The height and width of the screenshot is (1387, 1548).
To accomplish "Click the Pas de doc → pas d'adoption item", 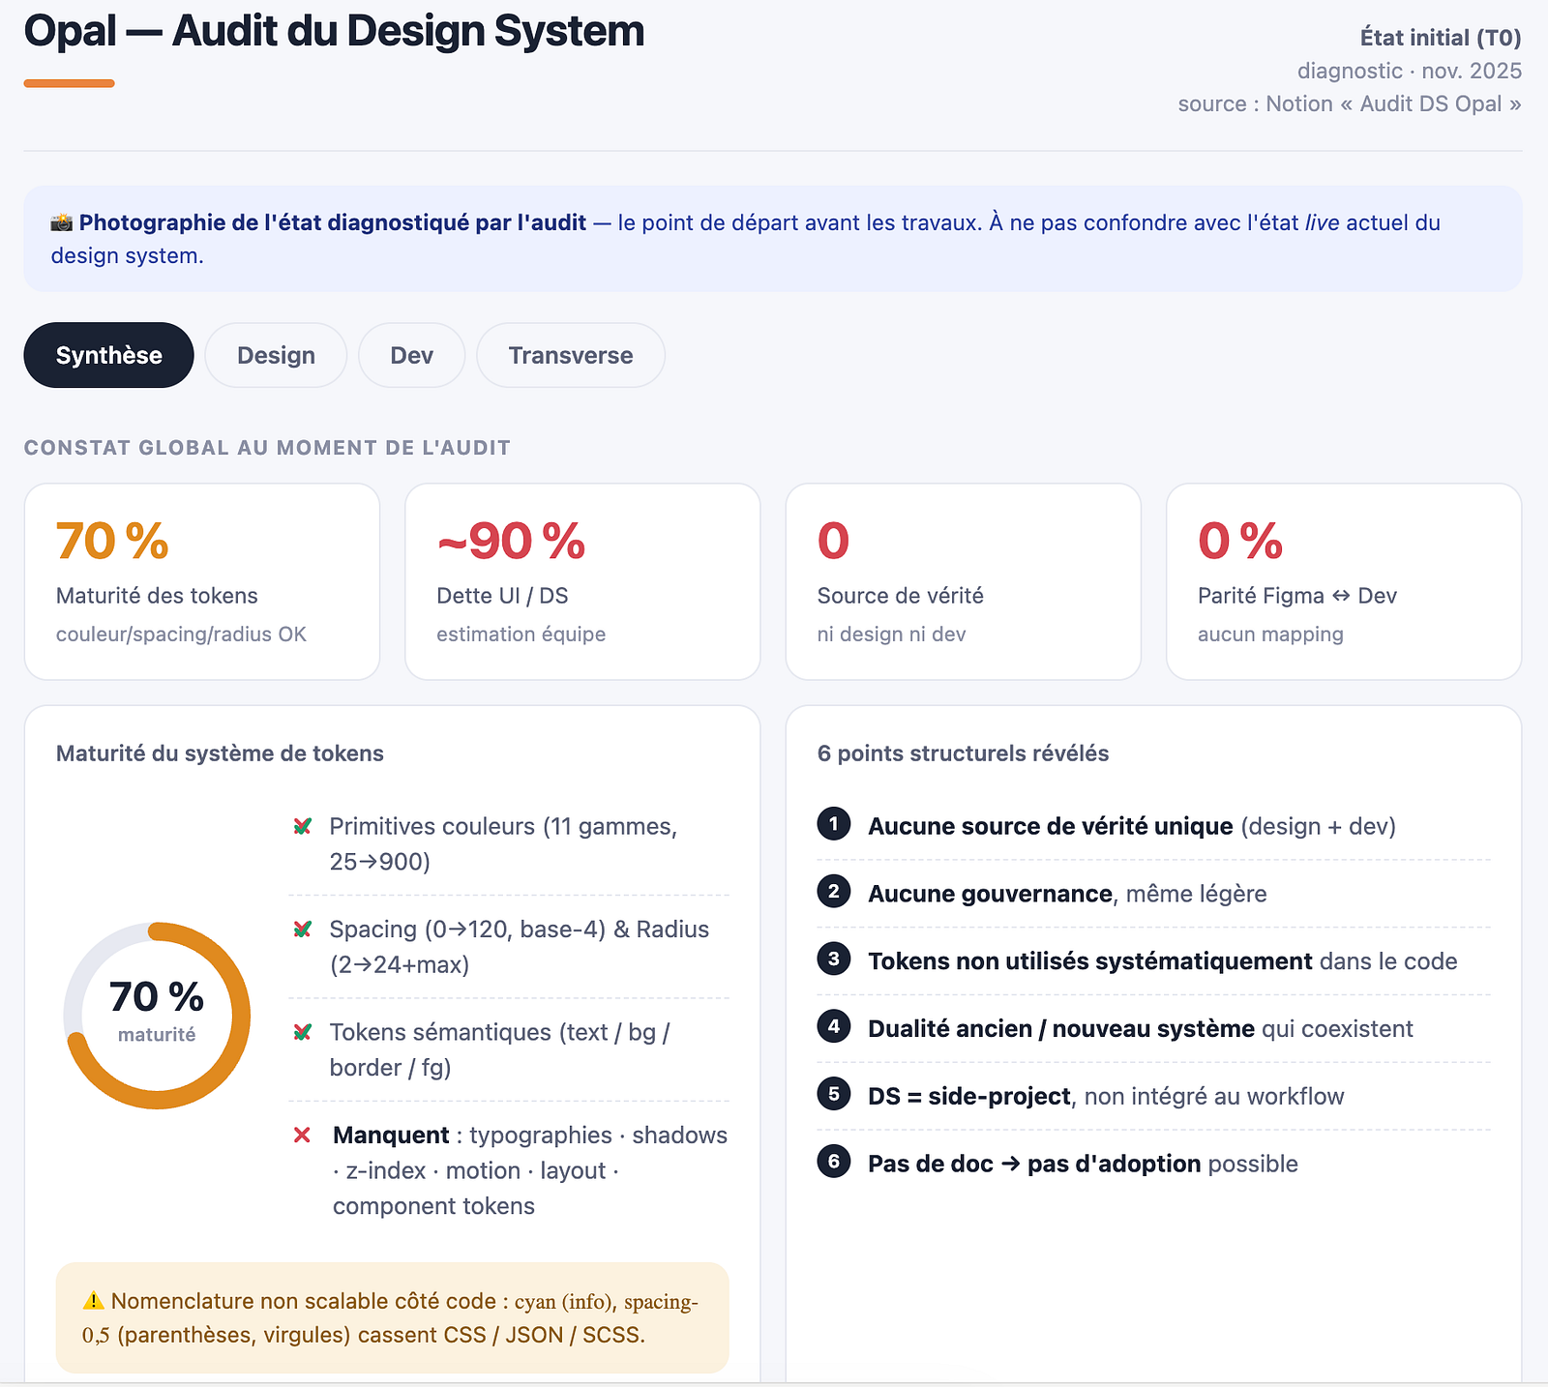I will (1083, 1164).
